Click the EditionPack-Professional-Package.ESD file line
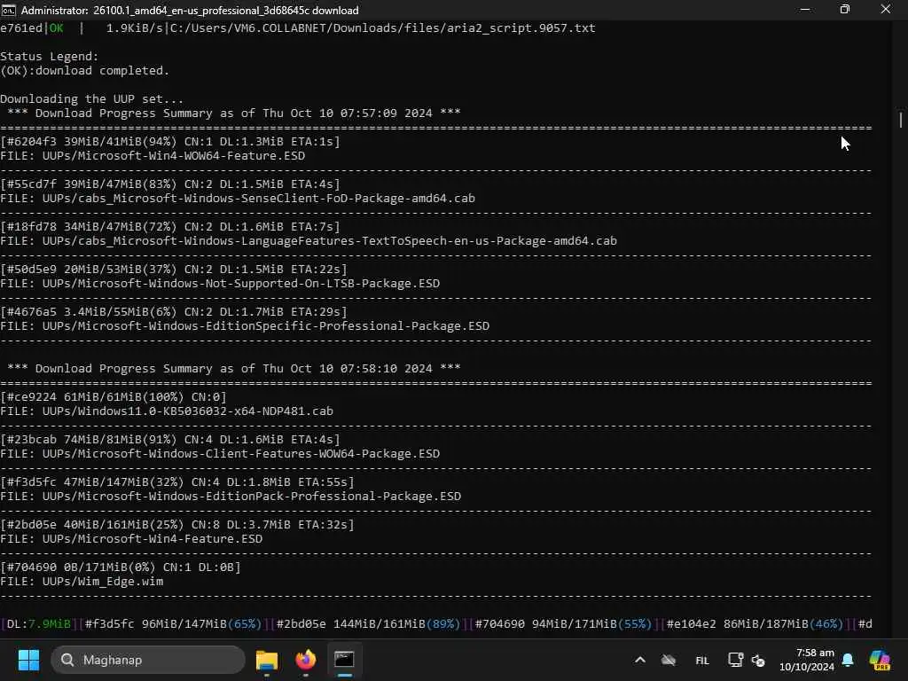Image resolution: width=908 pixels, height=681 pixels. coord(231,497)
